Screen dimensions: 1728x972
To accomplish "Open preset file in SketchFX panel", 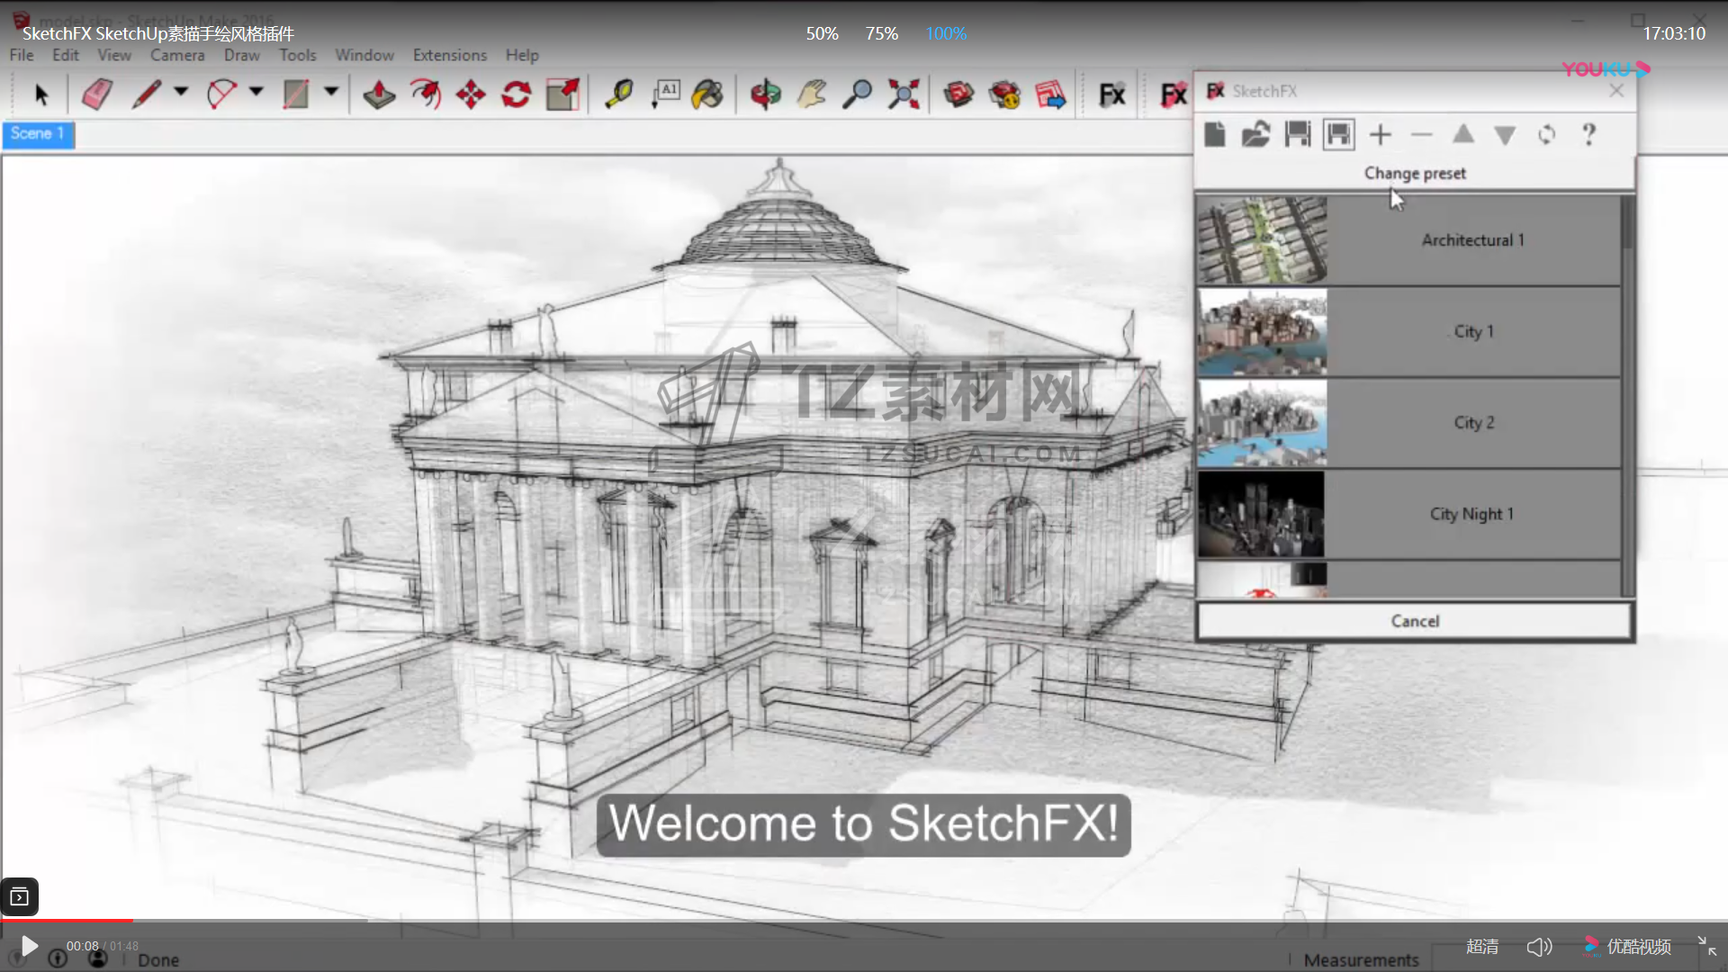I will coord(1255,135).
